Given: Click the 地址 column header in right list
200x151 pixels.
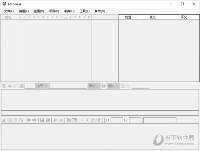Looking at the screenshot, I should (x=128, y=17).
